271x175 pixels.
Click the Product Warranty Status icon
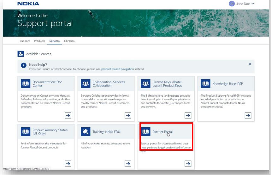[26, 131]
